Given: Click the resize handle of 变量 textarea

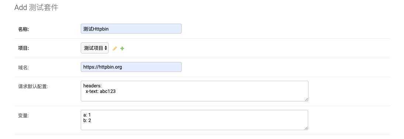Looking at the screenshot, I should pyautogui.click(x=306, y=128).
